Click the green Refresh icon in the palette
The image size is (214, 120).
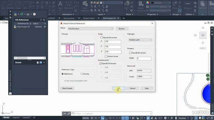(21, 14)
